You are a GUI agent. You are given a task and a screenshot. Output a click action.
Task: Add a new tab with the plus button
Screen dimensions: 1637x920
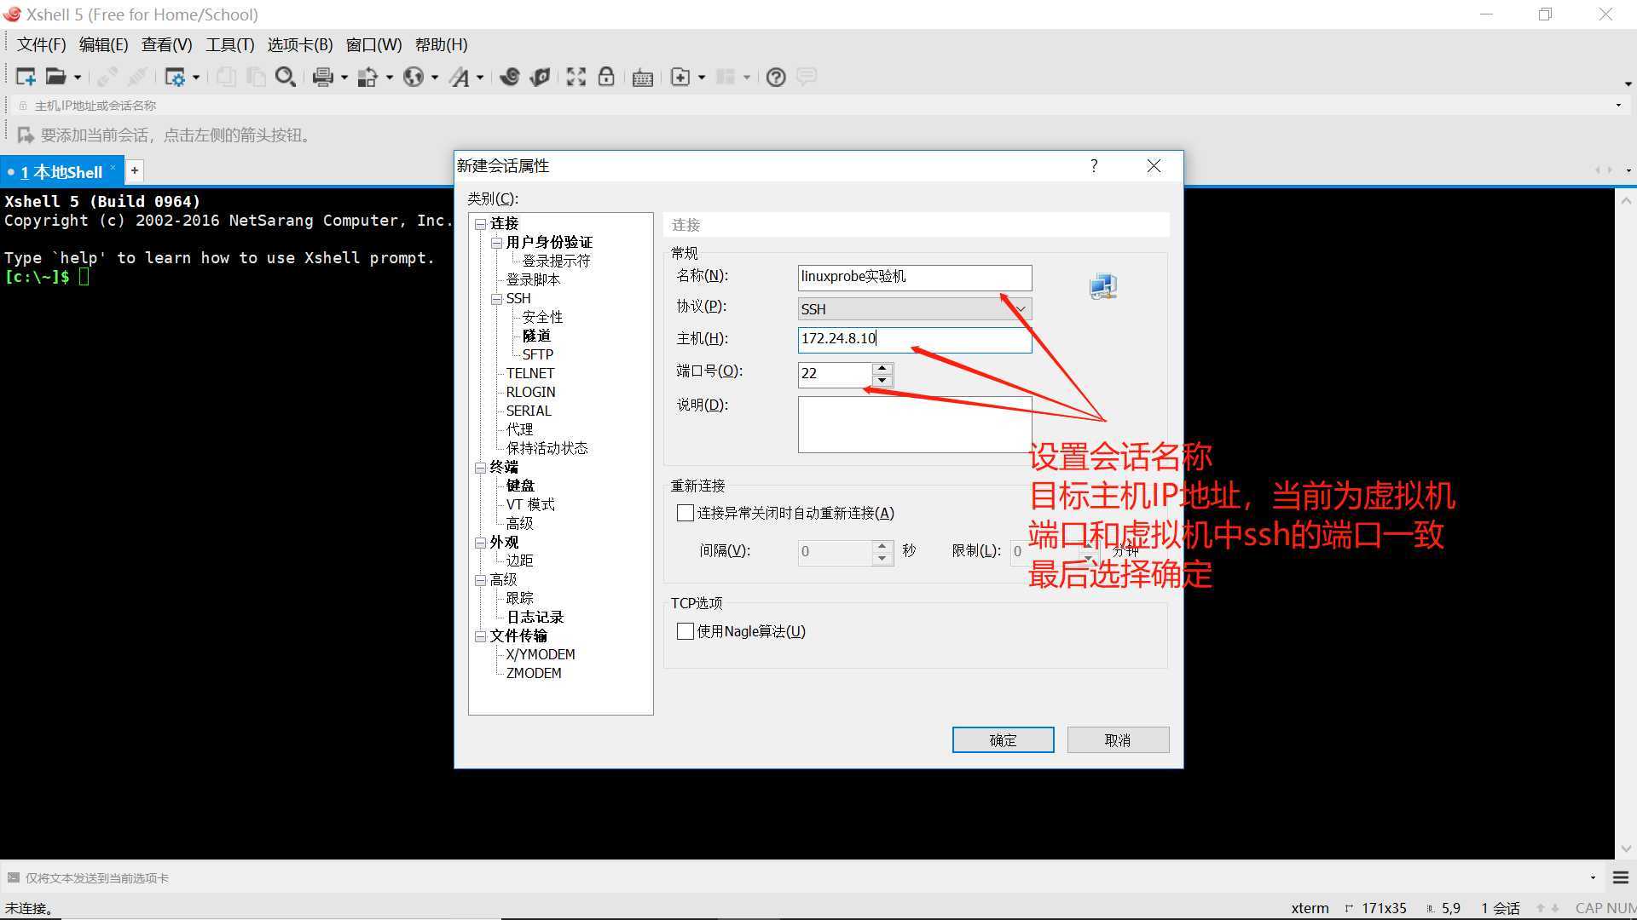pos(135,170)
